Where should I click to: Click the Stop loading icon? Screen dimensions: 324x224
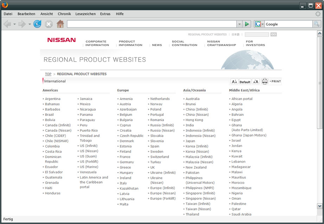coord(49,24)
